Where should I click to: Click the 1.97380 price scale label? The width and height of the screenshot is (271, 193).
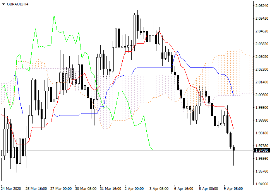(262, 146)
